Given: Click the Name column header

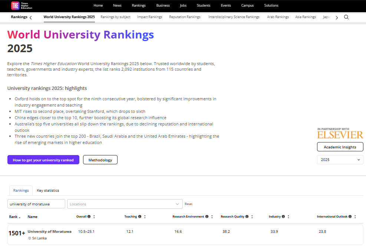Looking at the screenshot, I should tap(32, 217).
